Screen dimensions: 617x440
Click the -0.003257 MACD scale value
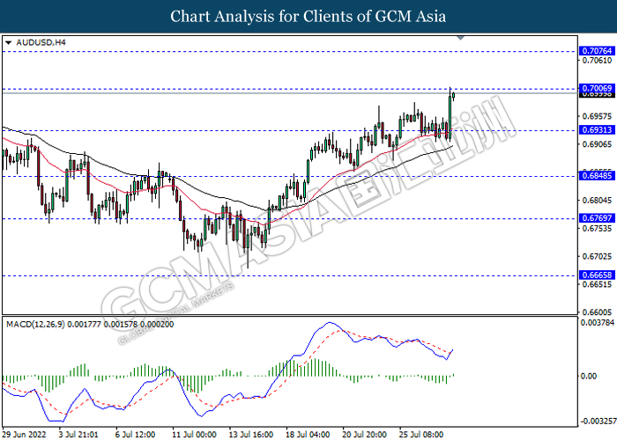point(598,422)
